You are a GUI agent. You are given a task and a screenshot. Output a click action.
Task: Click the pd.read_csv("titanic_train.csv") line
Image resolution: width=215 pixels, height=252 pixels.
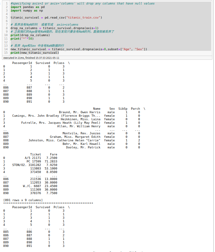pos(56,18)
